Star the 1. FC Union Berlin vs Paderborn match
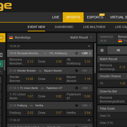The image size is (127, 127). [x=76, y=88]
